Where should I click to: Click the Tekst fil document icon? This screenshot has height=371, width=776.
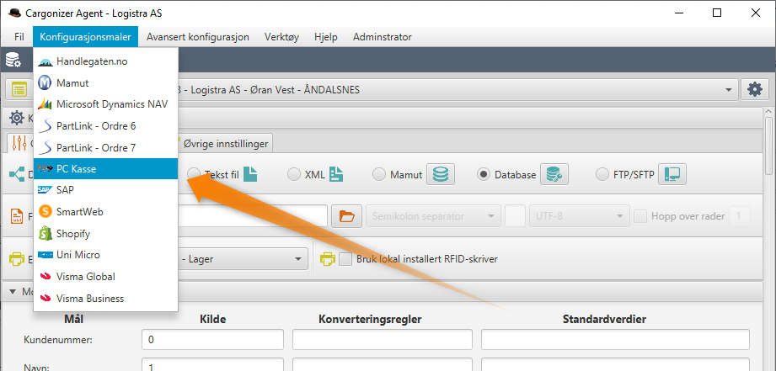(251, 174)
